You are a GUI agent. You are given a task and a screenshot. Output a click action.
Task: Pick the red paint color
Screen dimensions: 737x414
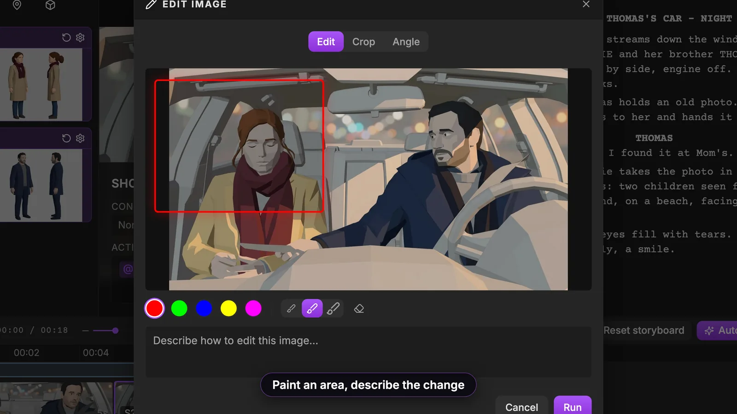click(154, 308)
